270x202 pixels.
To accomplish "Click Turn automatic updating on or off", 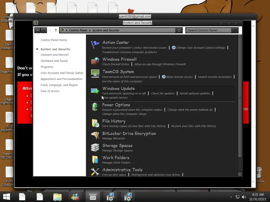I will click(x=124, y=93).
